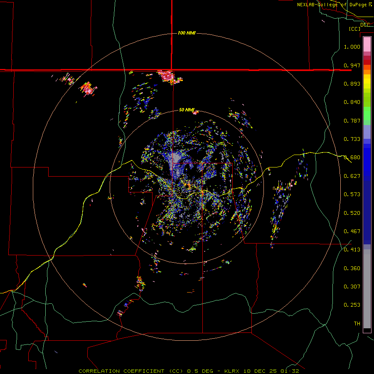The image size is (374, 374).
Task: Select the 0.627 scale value
Action: tap(352, 176)
